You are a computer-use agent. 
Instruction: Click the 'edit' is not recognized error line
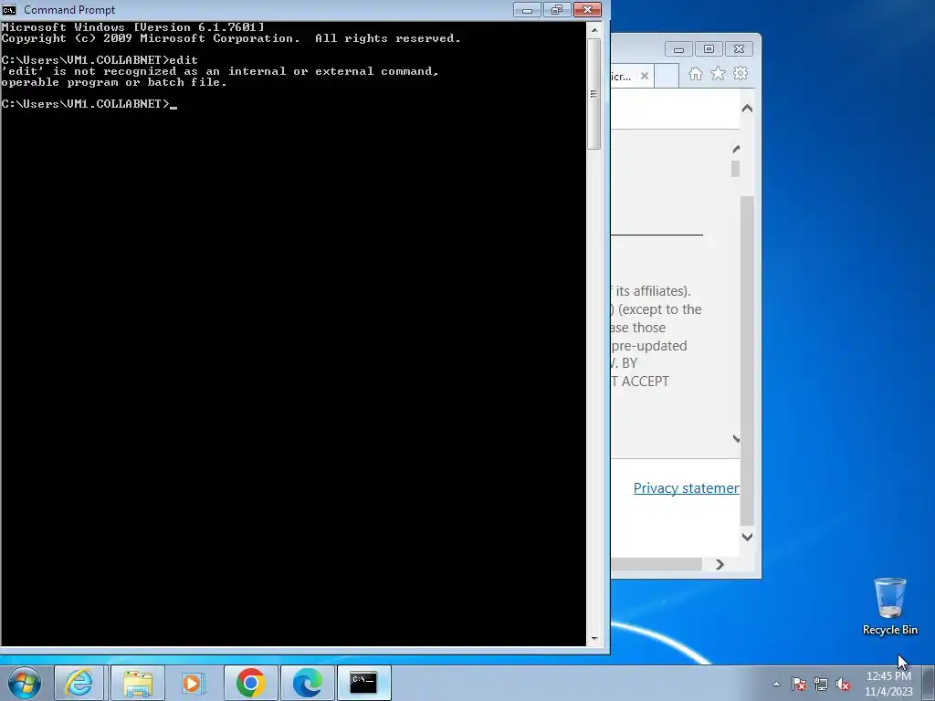pos(220,71)
